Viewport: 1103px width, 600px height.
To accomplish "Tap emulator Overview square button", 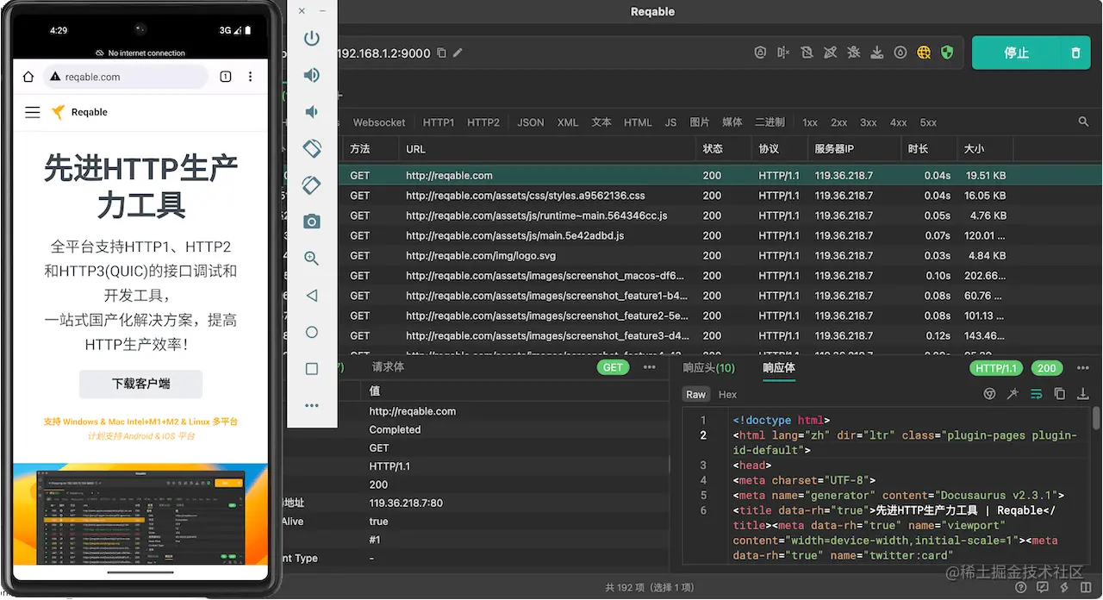I will (x=312, y=368).
